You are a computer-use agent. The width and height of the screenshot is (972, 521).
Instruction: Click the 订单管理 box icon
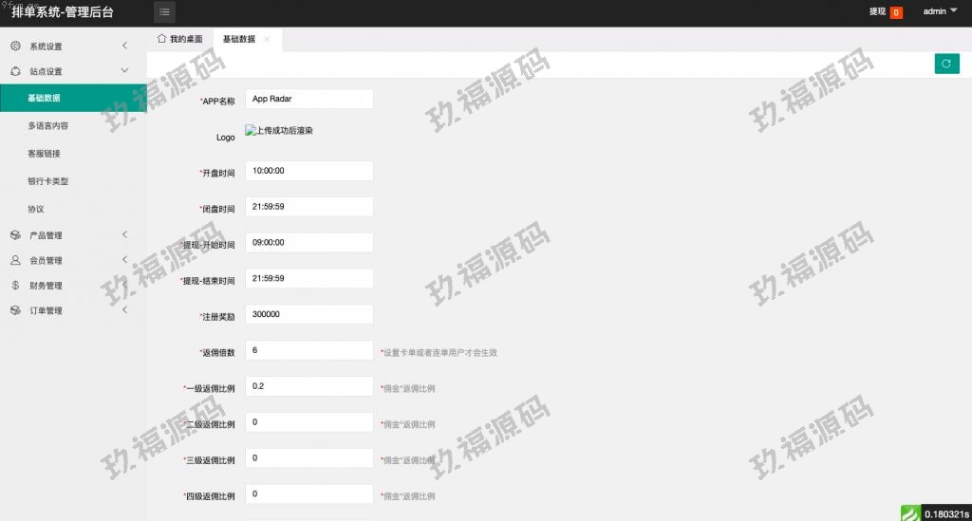(15, 310)
